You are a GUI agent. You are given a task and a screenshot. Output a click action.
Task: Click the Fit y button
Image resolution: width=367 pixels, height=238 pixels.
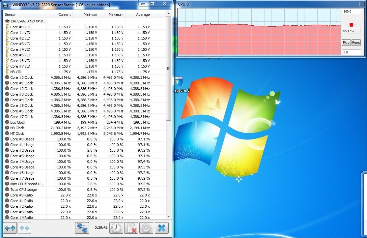coord(346,43)
